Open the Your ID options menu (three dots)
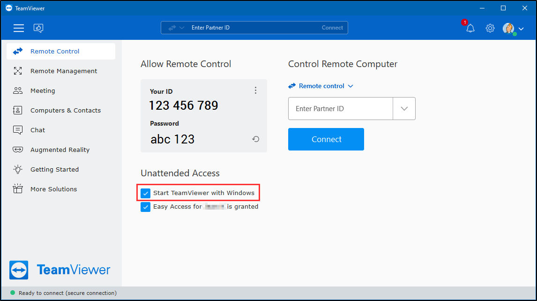The width and height of the screenshot is (537, 301). (255, 90)
